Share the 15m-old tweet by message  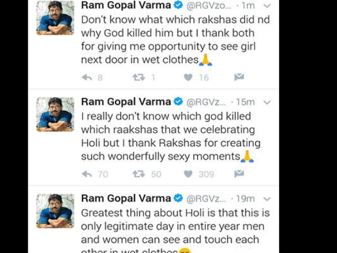(x=239, y=174)
